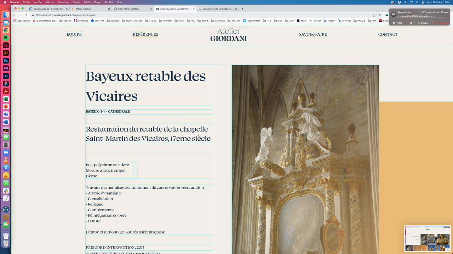Open the SignPainters bookmark
The width and height of the screenshot is (453, 254).
pyautogui.click(x=252, y=21)
